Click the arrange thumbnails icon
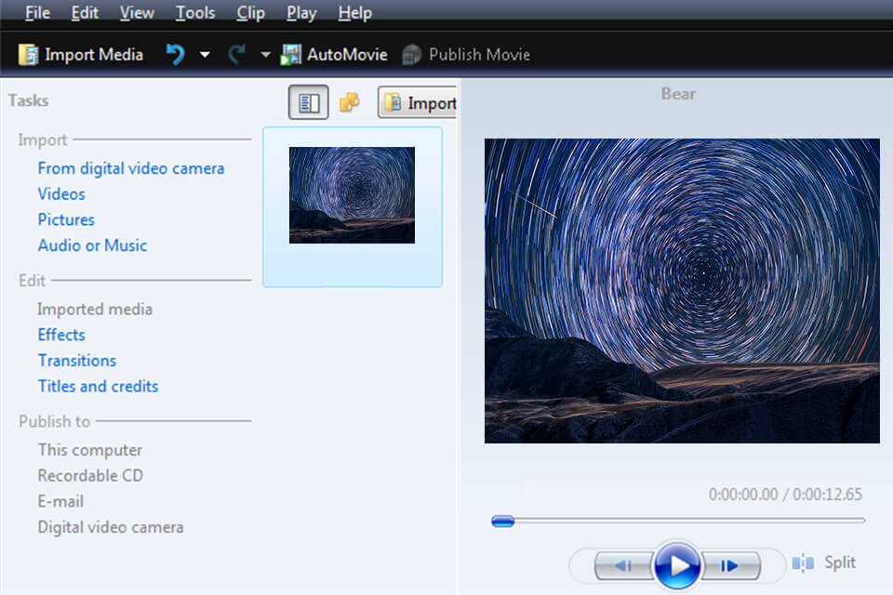Image resolution: width=893 pixels, height=595 pixels. (350, 102)
